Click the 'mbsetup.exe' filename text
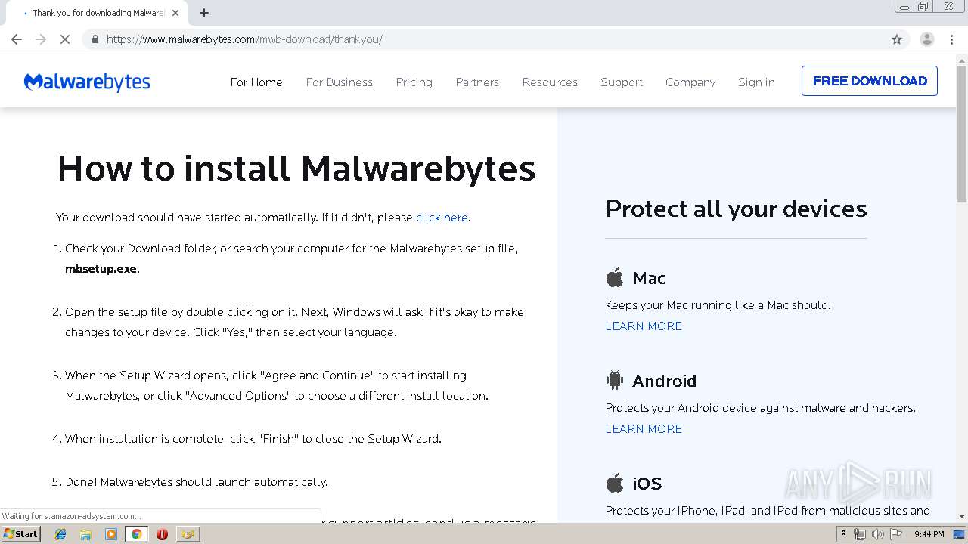This screenshot has height=544, width=968. pos(101,269)
